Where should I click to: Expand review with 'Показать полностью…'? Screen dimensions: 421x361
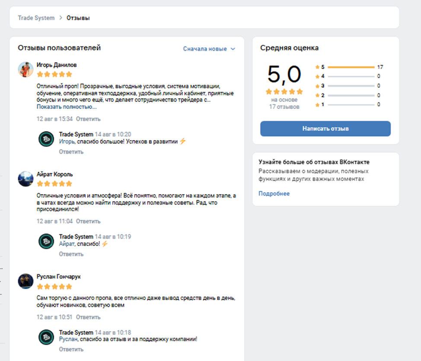[67, 107]
